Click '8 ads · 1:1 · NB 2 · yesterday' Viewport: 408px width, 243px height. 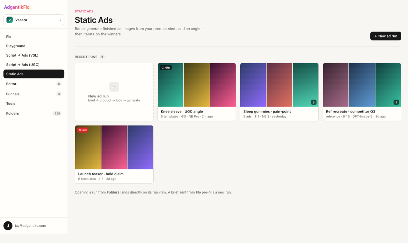265,116
